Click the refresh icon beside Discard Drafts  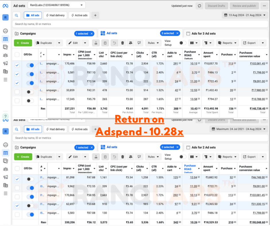click(199, 6)
